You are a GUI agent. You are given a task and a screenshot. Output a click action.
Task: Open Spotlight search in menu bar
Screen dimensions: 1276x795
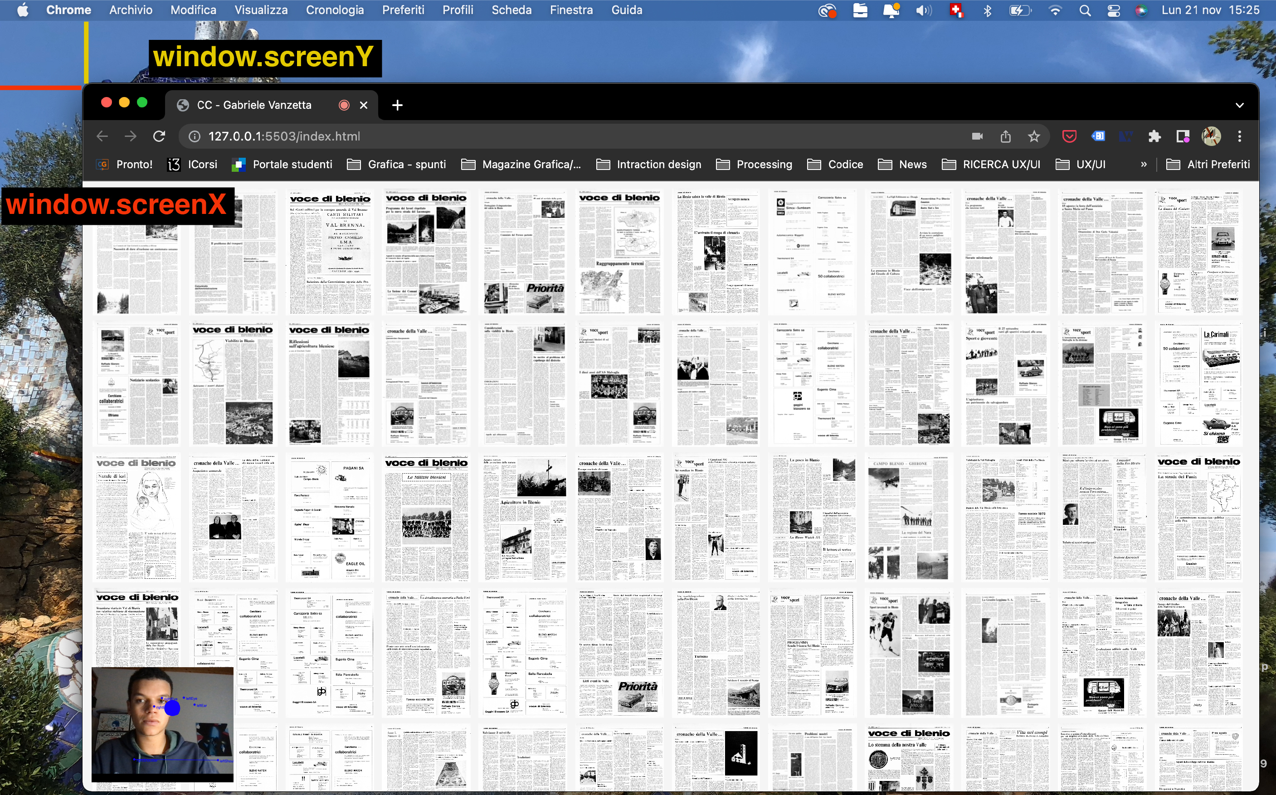click(x=1085, y=10)
